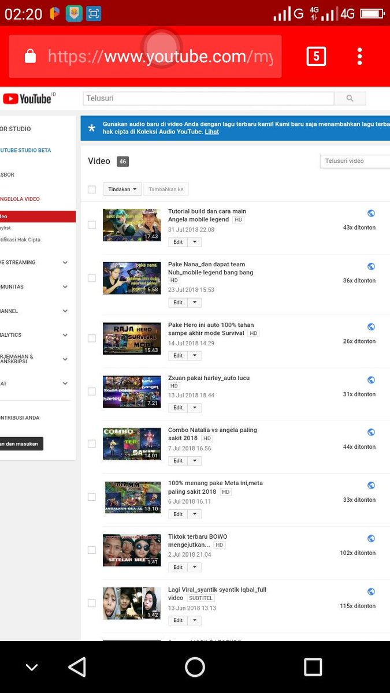Open Dasbor in the sidebar
Viewport: 390px width, 693px height.
click(x=8, y=174)
